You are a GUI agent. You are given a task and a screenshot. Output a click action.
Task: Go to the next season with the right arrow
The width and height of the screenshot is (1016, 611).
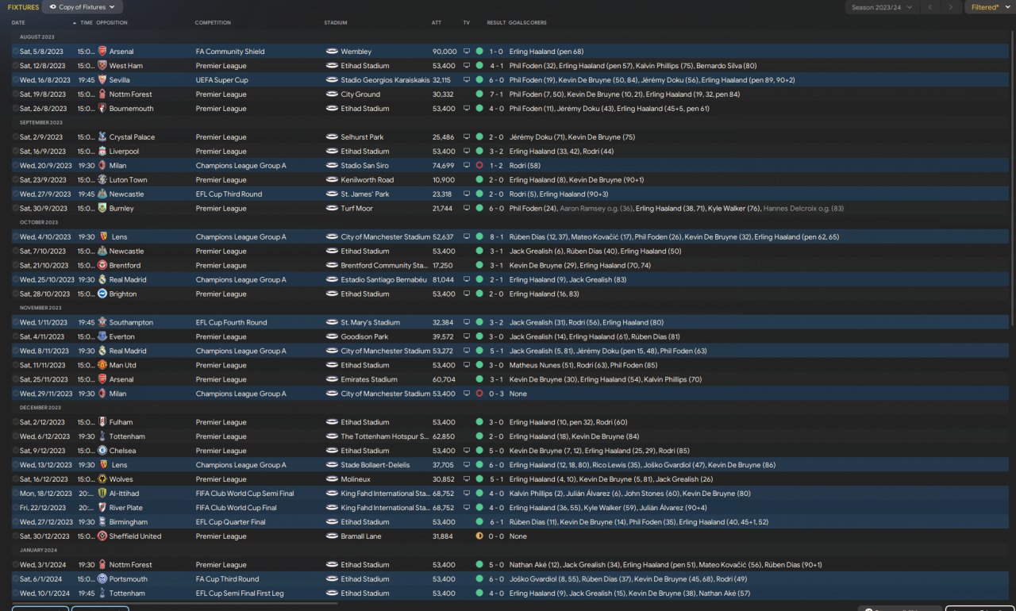pos(951,7)
